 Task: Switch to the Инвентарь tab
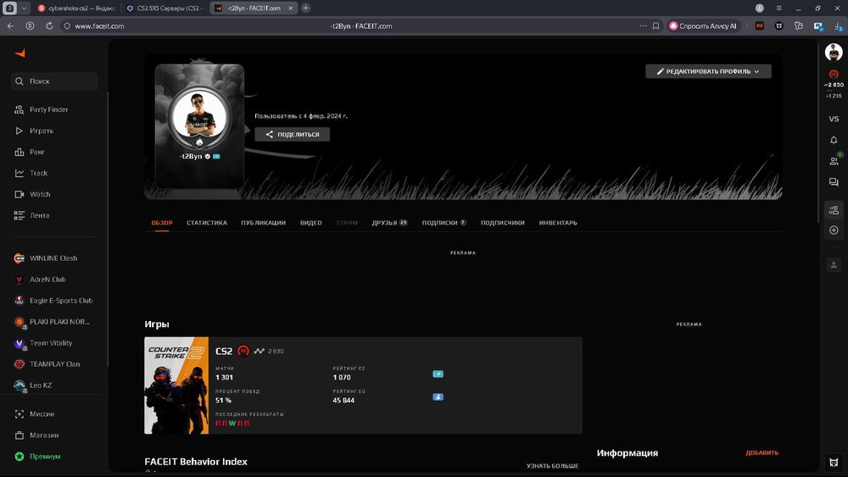[x=558, y=223]
